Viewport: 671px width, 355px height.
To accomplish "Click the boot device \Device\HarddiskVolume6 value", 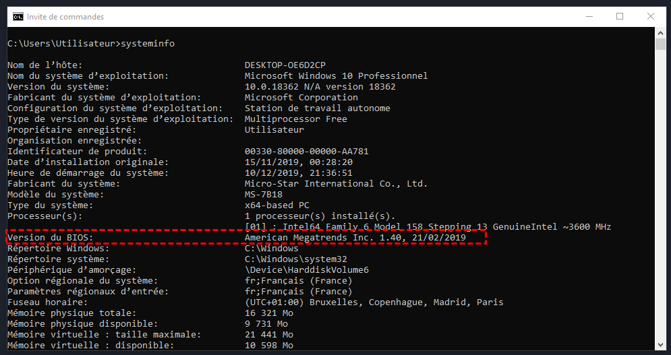I will coord(306,269).
